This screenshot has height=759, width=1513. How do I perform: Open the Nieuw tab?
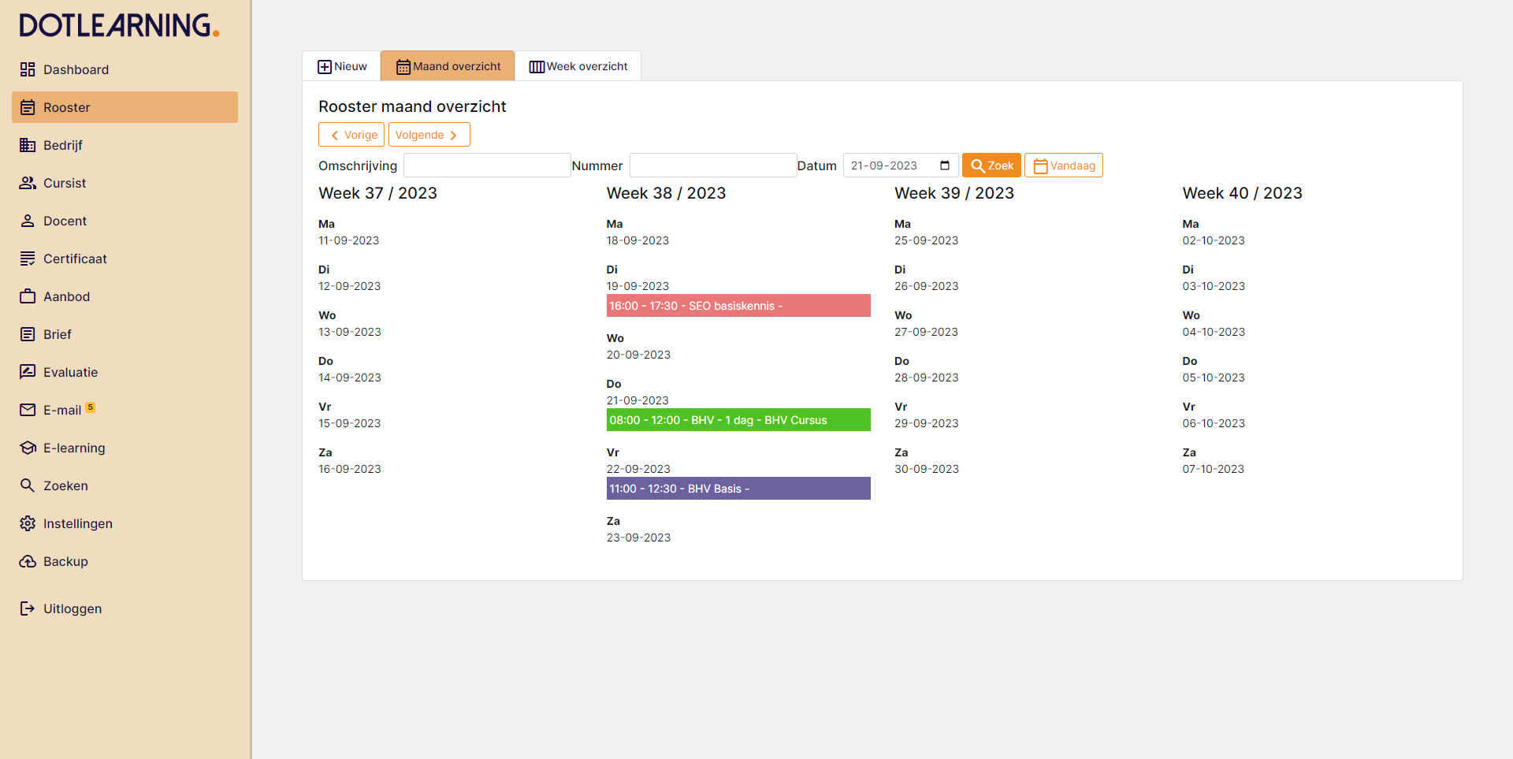pyautogui.click(x=341, y=66)
